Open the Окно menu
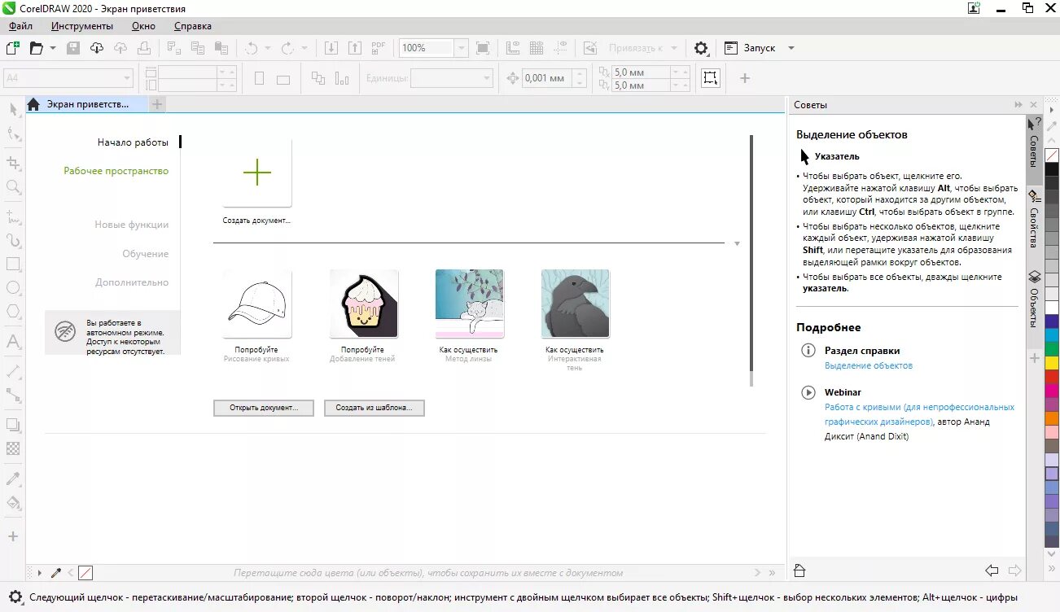Screen dimensions: 1060x612 (143, 26)
